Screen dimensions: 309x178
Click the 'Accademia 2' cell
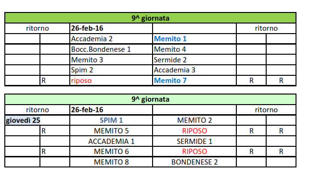[x=111, y=39]
